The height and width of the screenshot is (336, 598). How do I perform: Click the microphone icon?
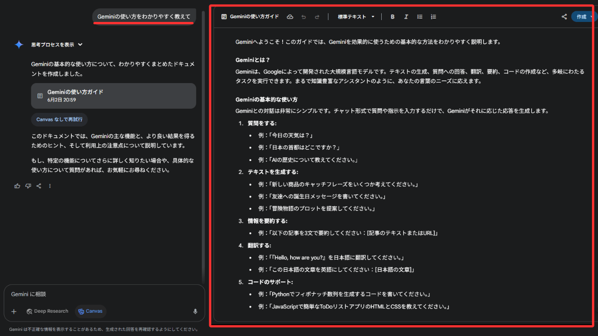pos(195,311)
